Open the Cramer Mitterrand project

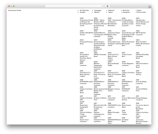click(129, 98)
